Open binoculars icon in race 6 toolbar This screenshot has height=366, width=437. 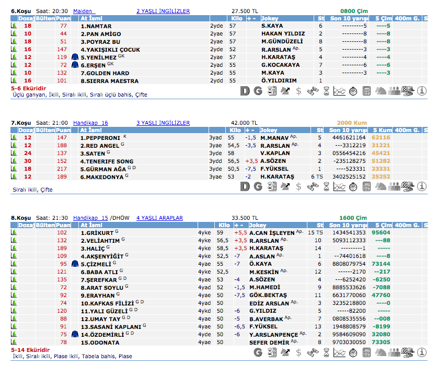pyautogui.click(x=312, y=91)
